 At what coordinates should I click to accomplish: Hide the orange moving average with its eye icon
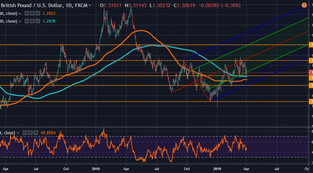pyautogui.click(x=27, y=13)
